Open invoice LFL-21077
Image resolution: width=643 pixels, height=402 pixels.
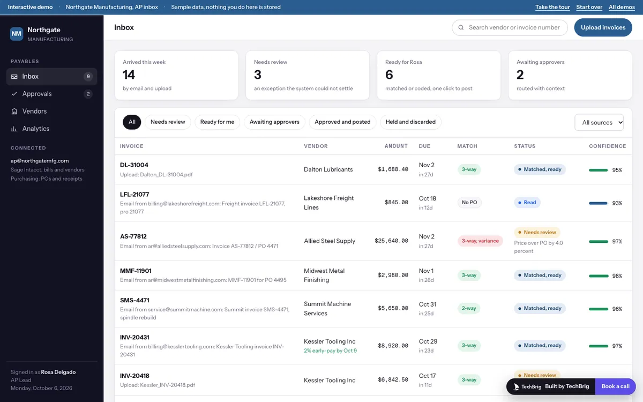click(134, 195)
